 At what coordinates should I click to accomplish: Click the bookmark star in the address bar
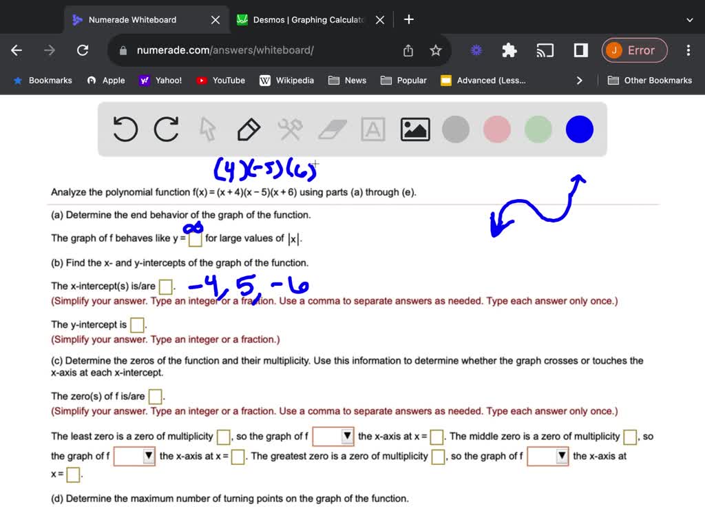click(436, 50)
